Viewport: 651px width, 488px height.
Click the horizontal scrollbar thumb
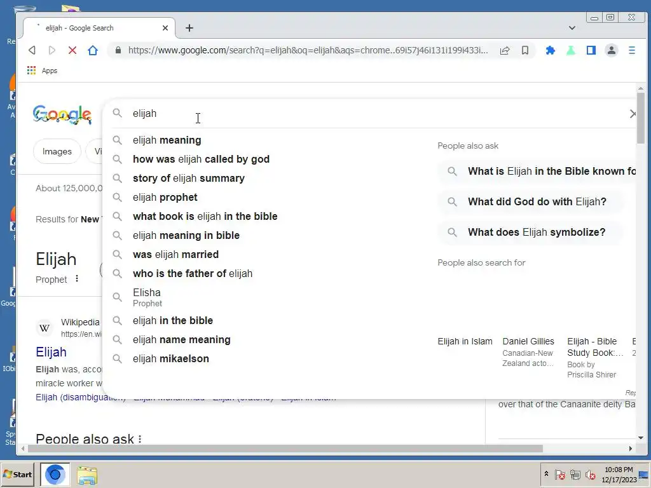pos(285,449)
